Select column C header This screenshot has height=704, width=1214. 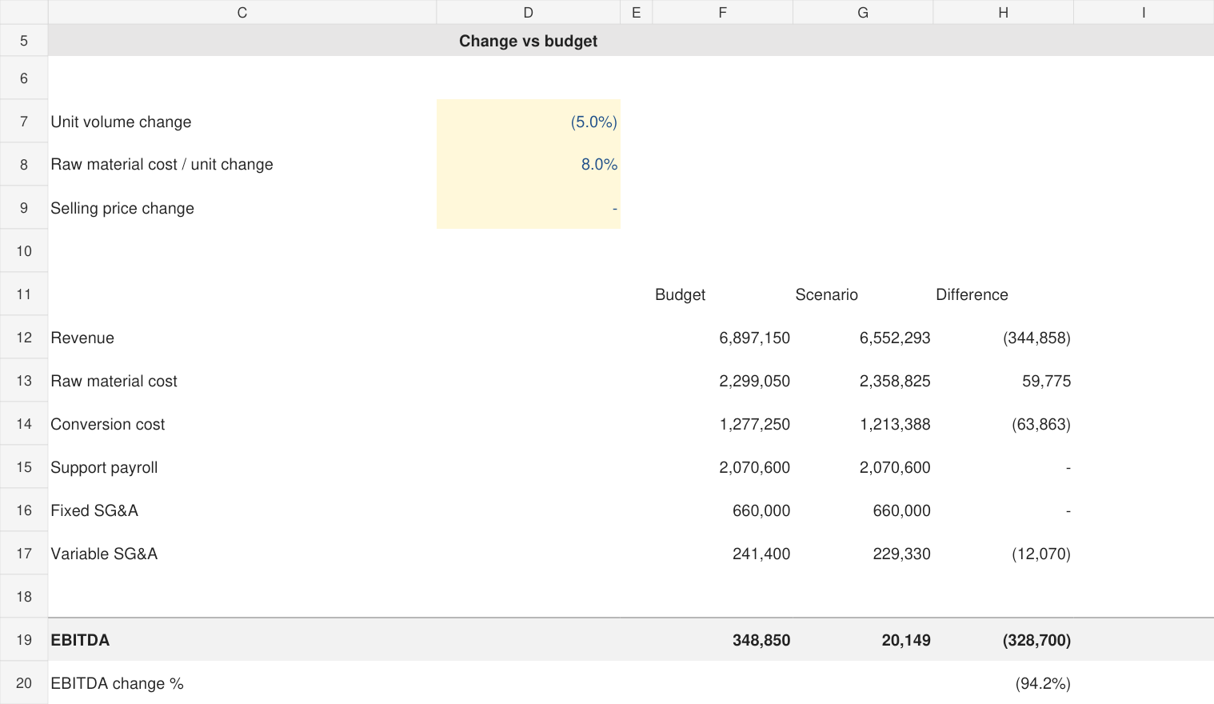pyautogui.click(x=242, y=12)
